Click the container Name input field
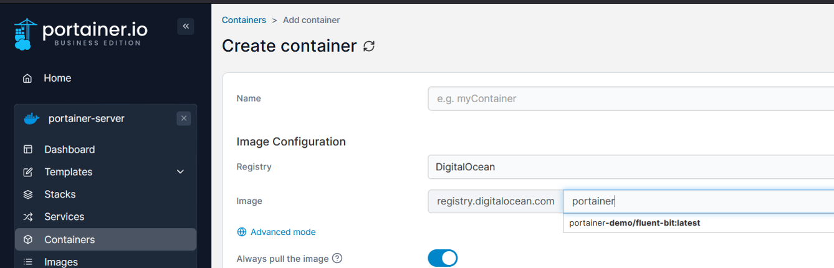The width and height of the screenshot is (834, 268). click(631, 98)
